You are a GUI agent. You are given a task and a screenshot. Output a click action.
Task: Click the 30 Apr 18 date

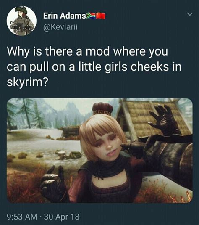(x=62, y=217)
